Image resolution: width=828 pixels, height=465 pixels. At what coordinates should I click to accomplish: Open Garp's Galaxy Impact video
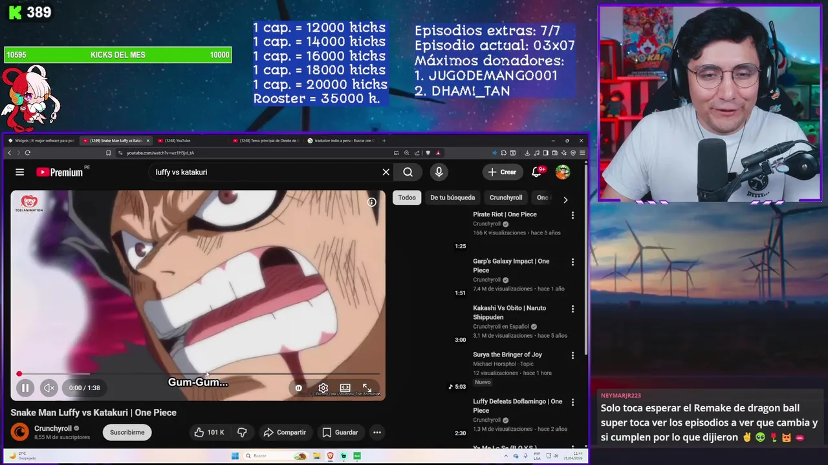pos(511,265)
